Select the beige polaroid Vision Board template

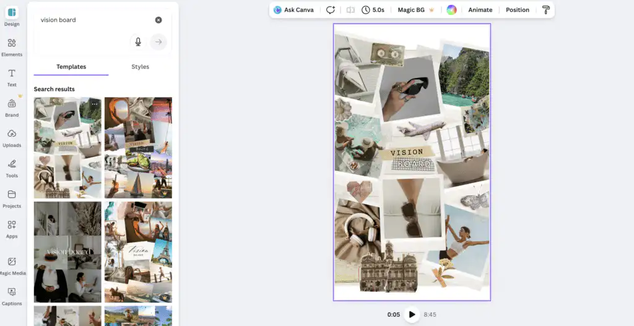pos(67,147)
